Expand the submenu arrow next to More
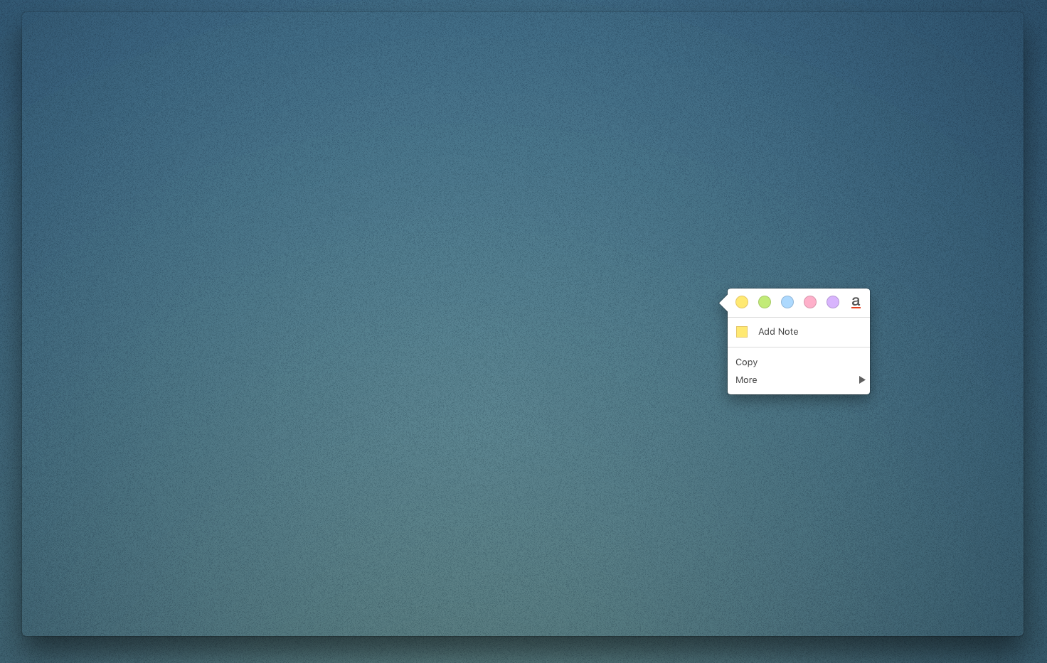The height and width of the screenshot is (663, 1047). point(861,380)
